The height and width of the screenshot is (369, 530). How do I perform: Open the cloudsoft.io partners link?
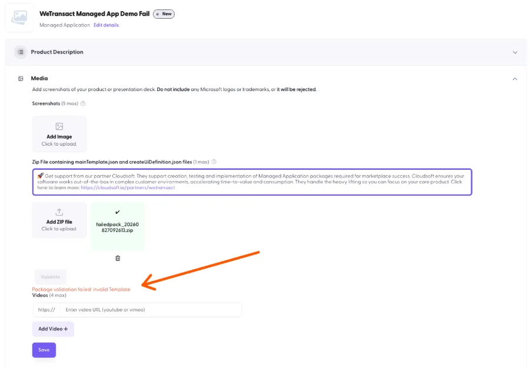128,187
